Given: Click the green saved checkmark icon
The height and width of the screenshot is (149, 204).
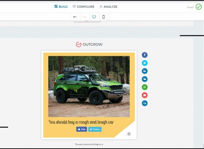Looking at the screenshot, I should 199,6.
